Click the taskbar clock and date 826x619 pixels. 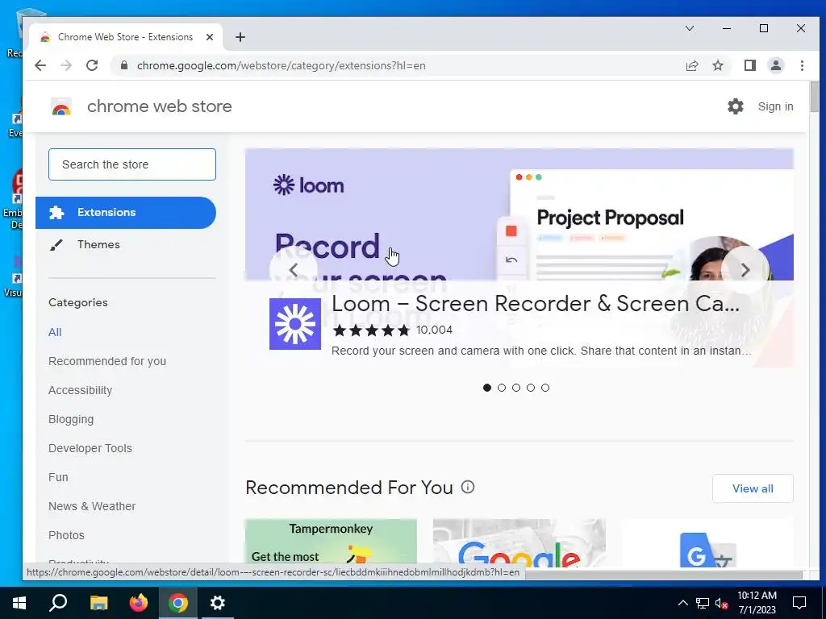pyautogui.click(x=757, y=603)
